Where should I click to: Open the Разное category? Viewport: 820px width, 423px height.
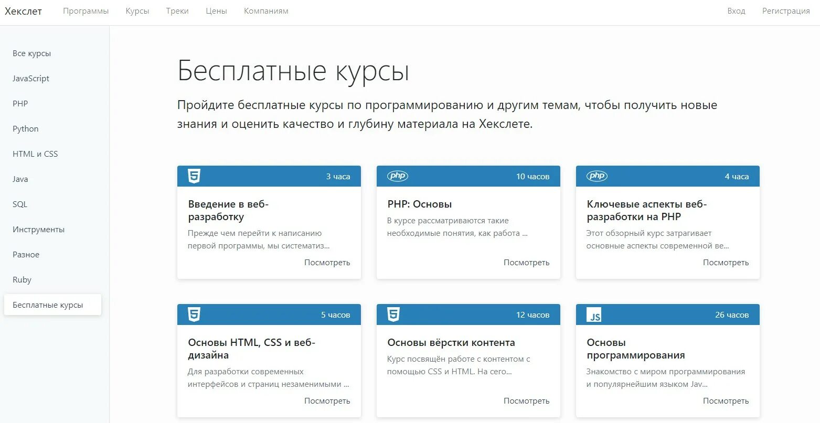point(26,255)
